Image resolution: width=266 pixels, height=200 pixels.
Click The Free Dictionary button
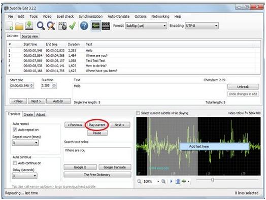[97, 175]
